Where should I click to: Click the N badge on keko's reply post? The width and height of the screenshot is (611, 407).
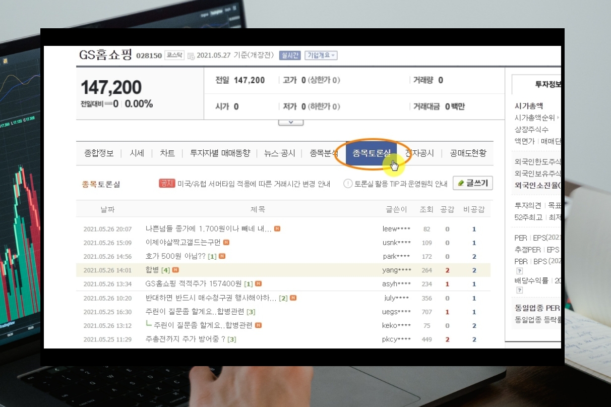tap(258, 325)
